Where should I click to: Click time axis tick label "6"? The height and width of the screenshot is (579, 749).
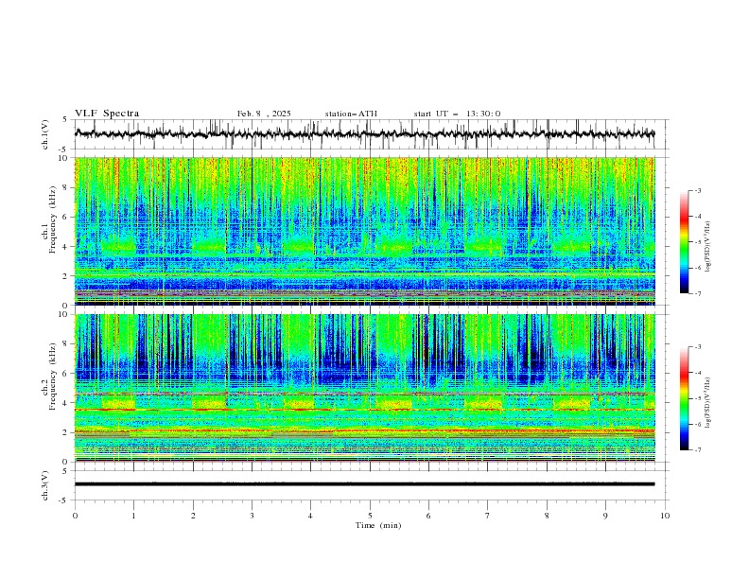428,516
